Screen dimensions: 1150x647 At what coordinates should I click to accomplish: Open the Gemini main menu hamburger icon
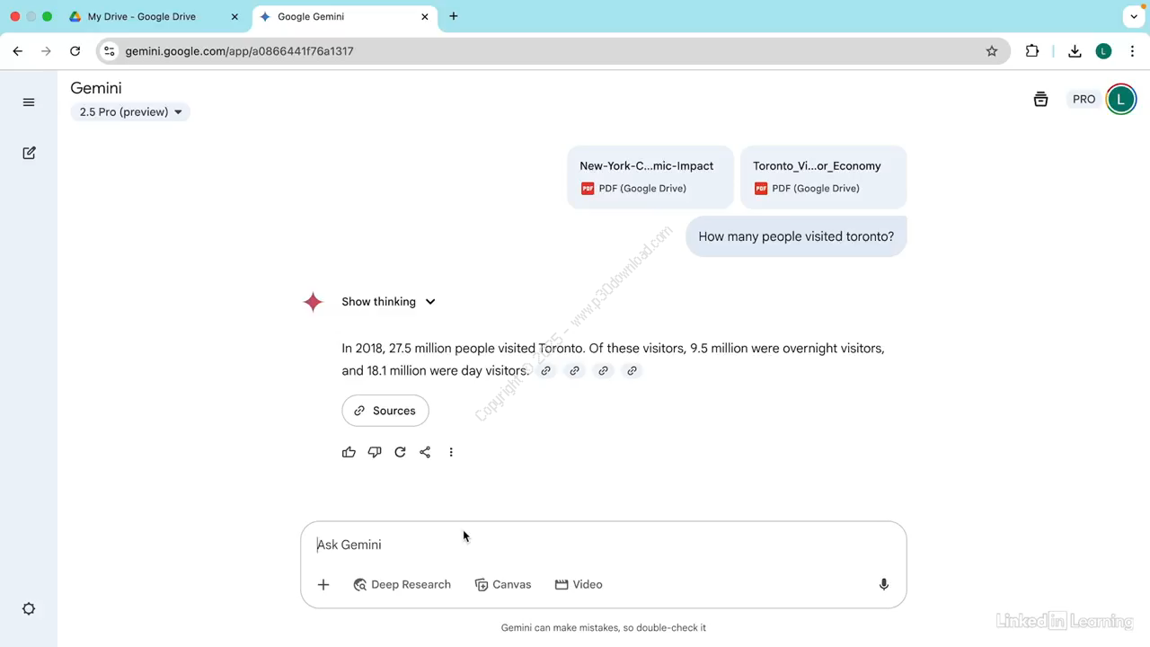pos(29,102)
